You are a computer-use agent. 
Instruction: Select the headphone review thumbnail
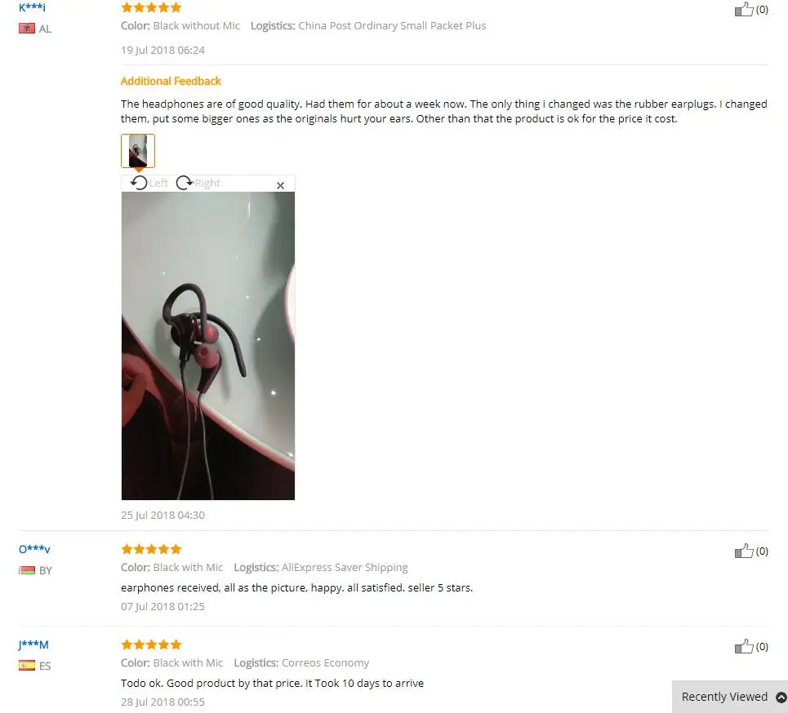point(138,151)
